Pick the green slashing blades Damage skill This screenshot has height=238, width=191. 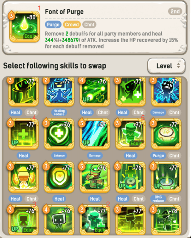[95, 133]
